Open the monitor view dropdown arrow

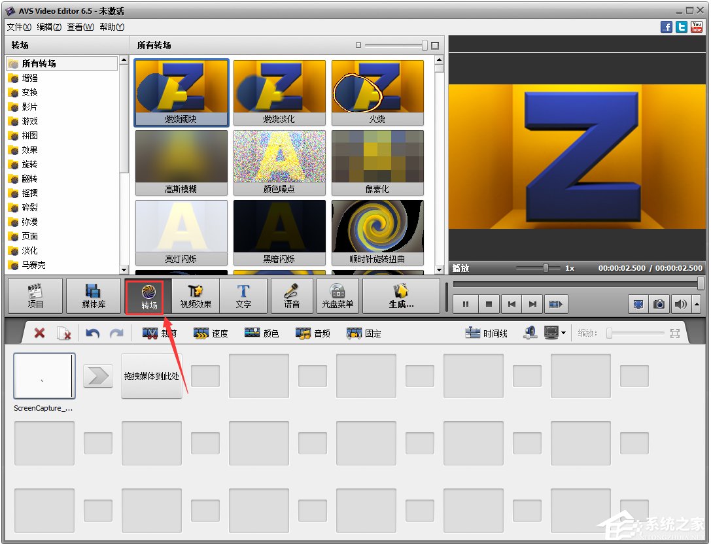(563, 333)
